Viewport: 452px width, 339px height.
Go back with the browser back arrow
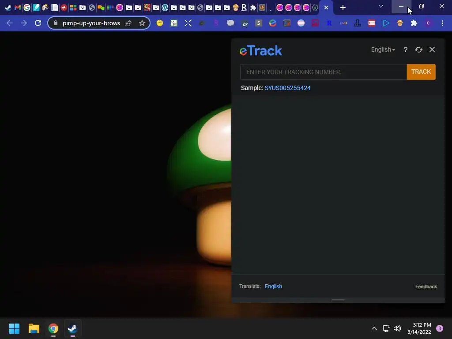point(10,23)
